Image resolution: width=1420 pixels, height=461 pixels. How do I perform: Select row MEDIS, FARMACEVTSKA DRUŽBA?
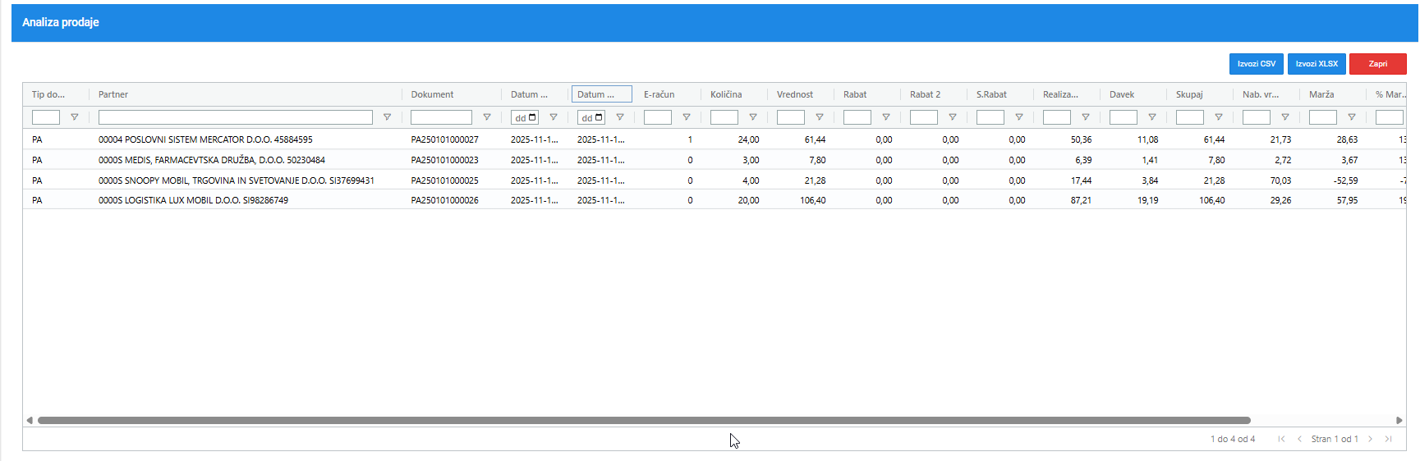pos(715,160)
